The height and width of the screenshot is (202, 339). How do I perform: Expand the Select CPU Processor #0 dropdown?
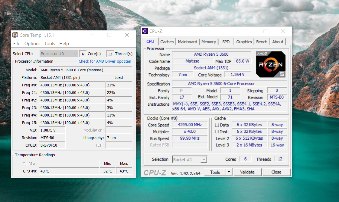coord(59,54)
